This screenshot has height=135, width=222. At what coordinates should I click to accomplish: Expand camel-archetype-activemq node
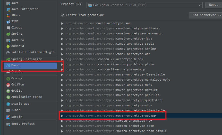[62, 28]
